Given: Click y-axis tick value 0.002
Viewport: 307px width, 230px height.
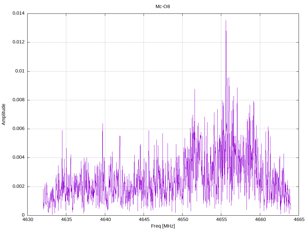Looking at the screenshot, I should tap(19, 186).
